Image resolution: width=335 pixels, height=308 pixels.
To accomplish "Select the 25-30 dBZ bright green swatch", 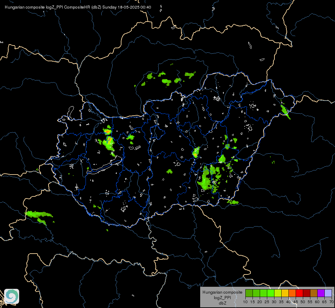I will [271, 293].
